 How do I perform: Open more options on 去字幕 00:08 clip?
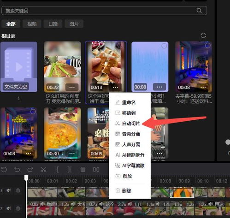pyautogui.click(x=203, y=87)
